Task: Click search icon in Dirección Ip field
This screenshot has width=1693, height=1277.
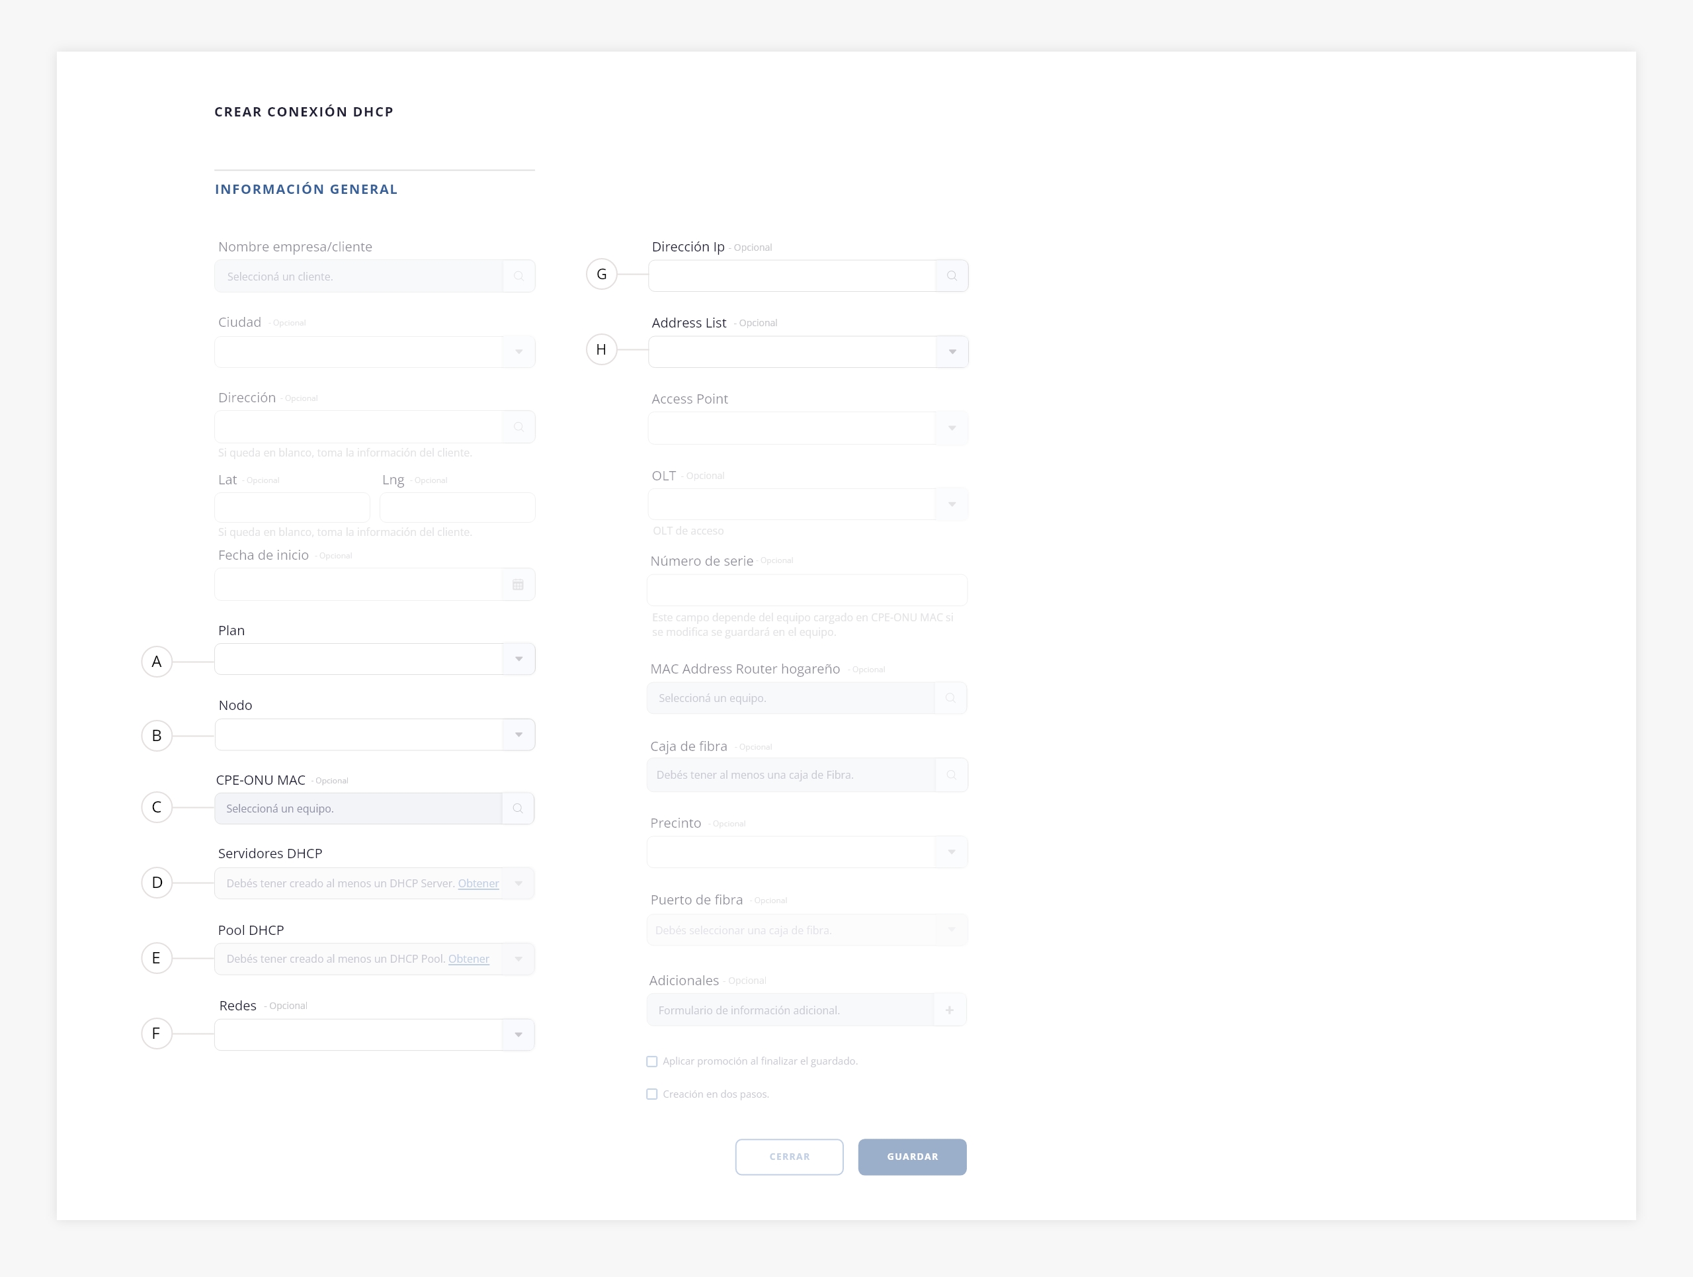Action: [x=952, y=276]
